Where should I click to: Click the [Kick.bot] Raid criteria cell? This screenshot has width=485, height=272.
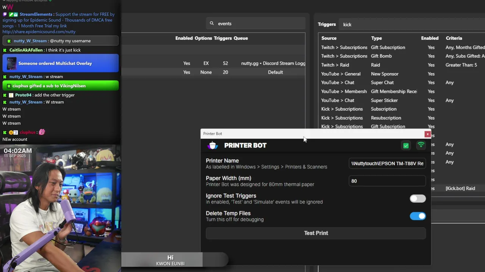point(460,188)
